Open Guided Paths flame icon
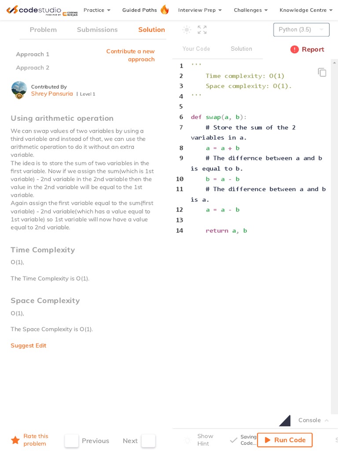The width and height of the screenshot is (338, 451). point(164,10)
